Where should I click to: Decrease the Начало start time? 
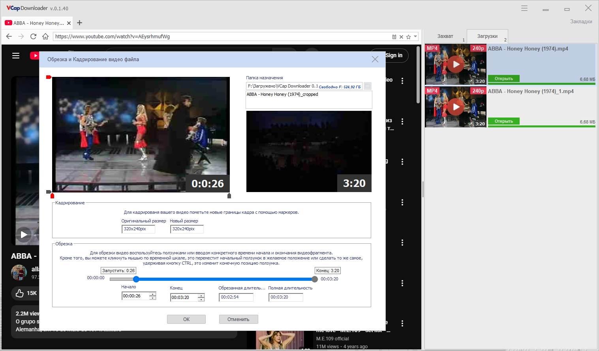153,298
